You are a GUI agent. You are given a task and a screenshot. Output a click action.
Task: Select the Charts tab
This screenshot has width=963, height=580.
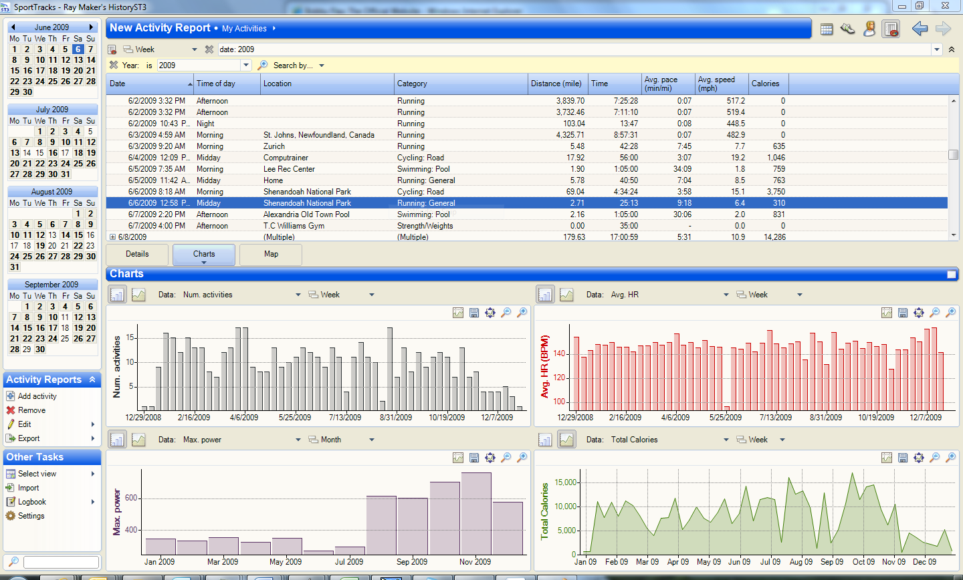204,254
